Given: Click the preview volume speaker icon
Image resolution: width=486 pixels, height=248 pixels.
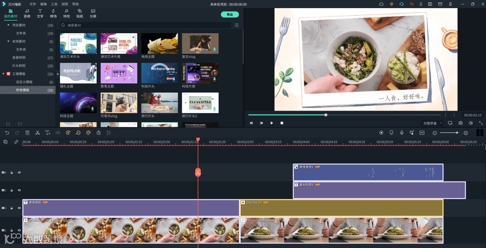Looking at the screenshot, I should pos(471,123).
